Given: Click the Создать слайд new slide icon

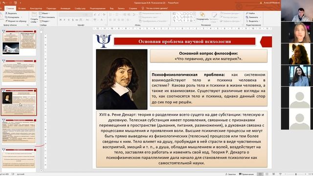Looking at the screenshot, I should (34, 15).
